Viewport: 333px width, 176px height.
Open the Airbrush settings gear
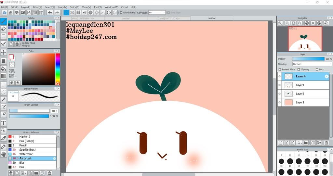(x=54, y=158)
